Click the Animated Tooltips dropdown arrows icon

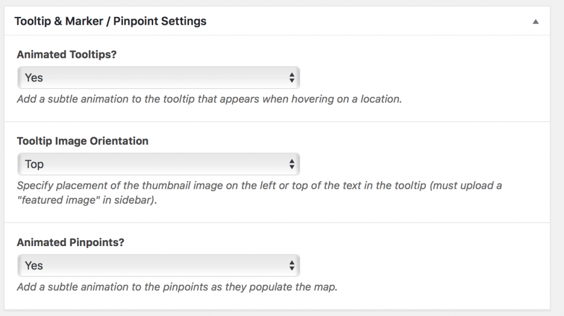292,78
